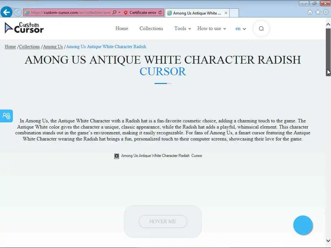Open the Collections nav menu item
This screenshot has height=248, width=331.
point(151,28)
